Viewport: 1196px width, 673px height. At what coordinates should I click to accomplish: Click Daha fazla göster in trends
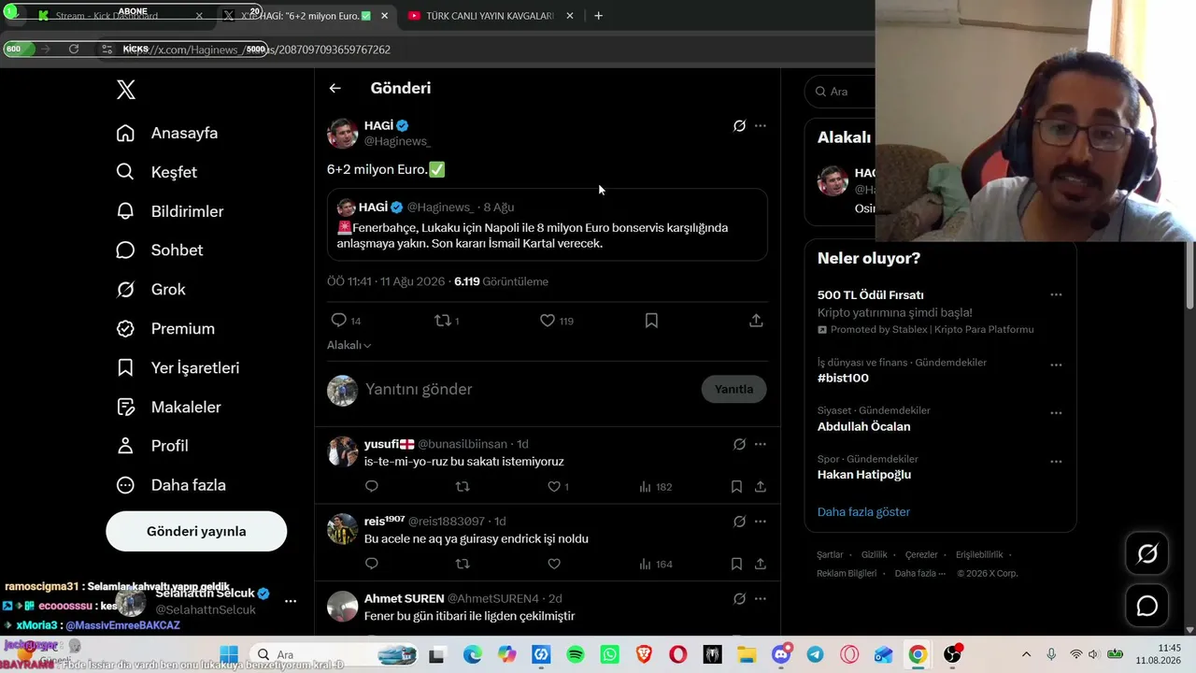(863, 511)
